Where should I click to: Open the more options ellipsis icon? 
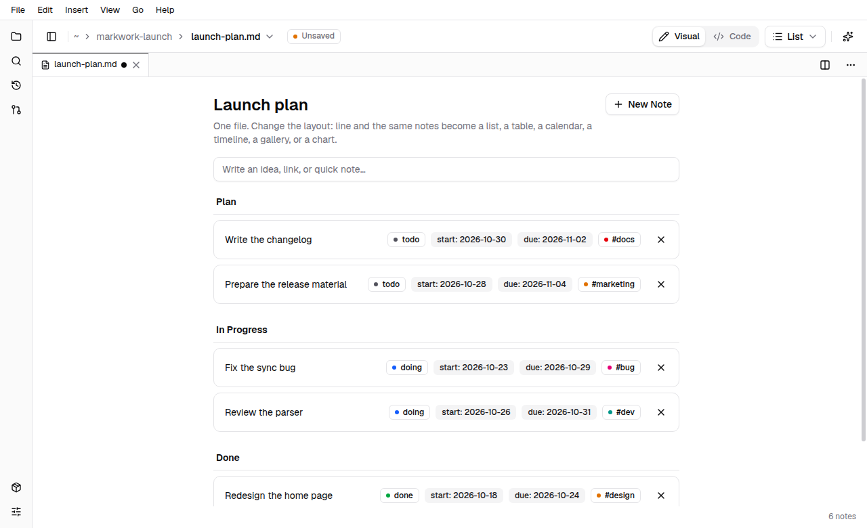pyautogui.click(x=851, y=65)
